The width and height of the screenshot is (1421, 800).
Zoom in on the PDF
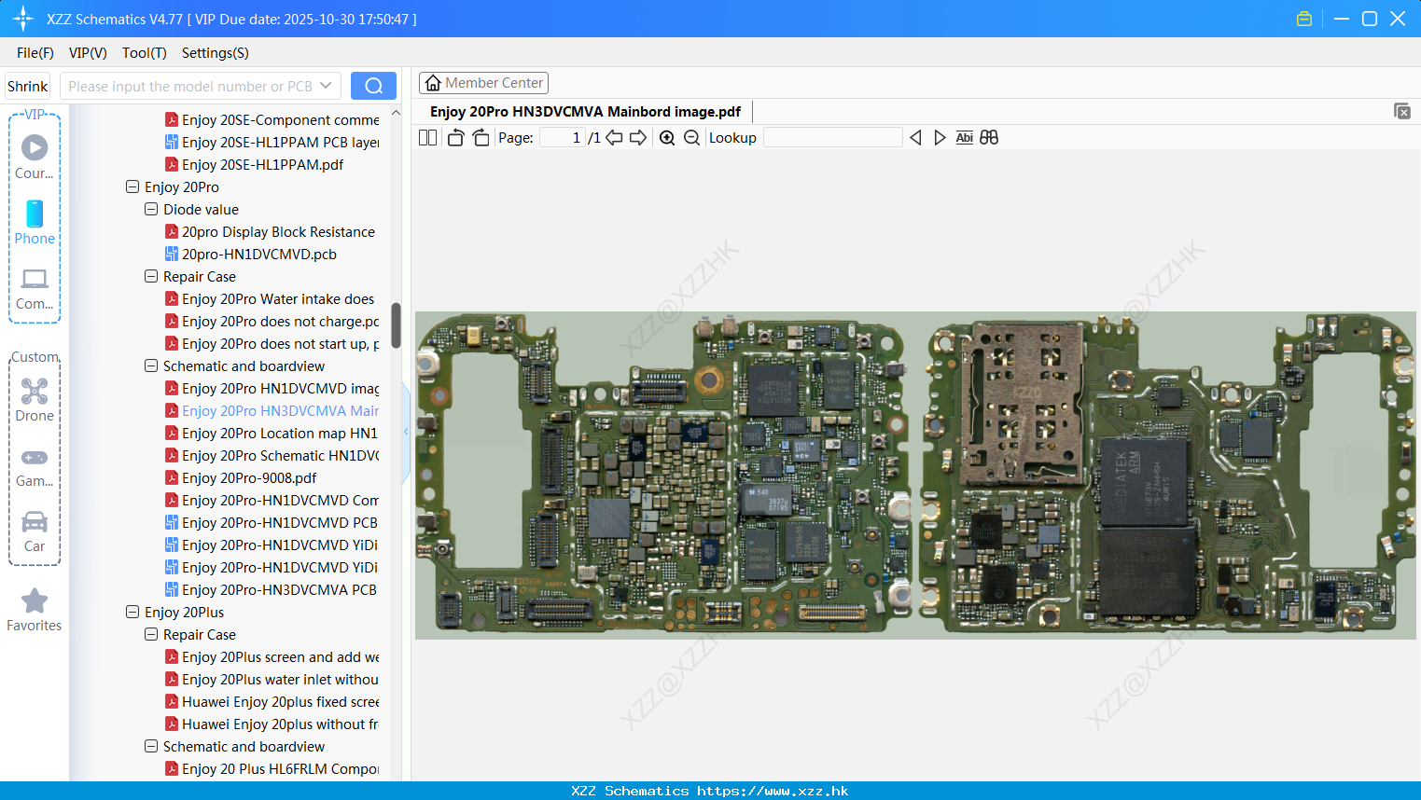667,137
